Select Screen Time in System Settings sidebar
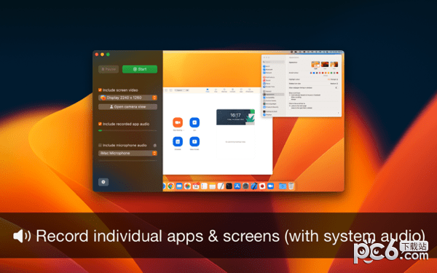This screenshot has width=437, height=273. [268, 87]
